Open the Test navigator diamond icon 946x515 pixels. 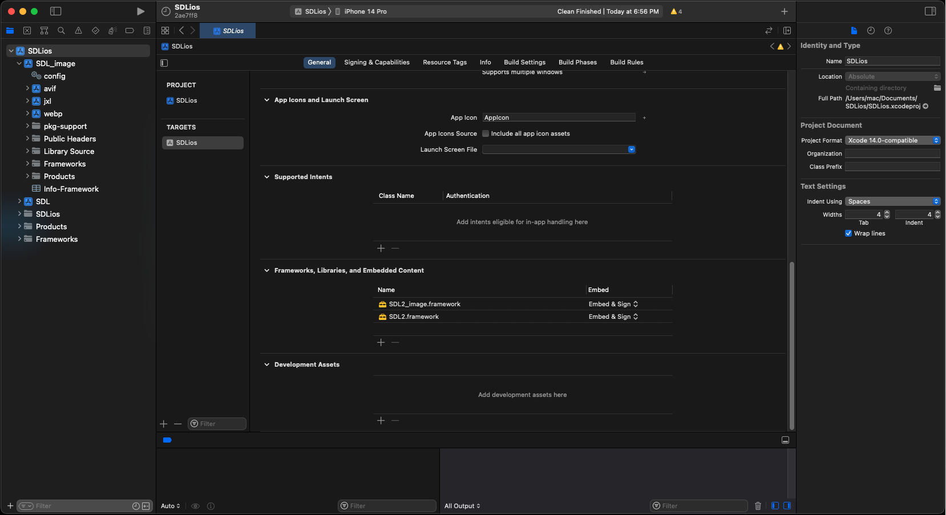(95, 31)
